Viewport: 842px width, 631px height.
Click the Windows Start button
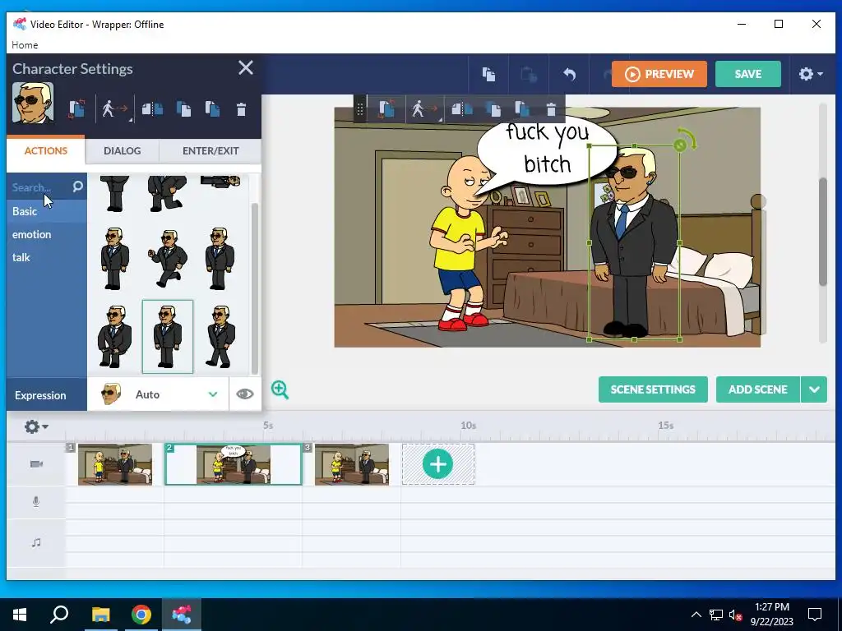tap(20, 615)
